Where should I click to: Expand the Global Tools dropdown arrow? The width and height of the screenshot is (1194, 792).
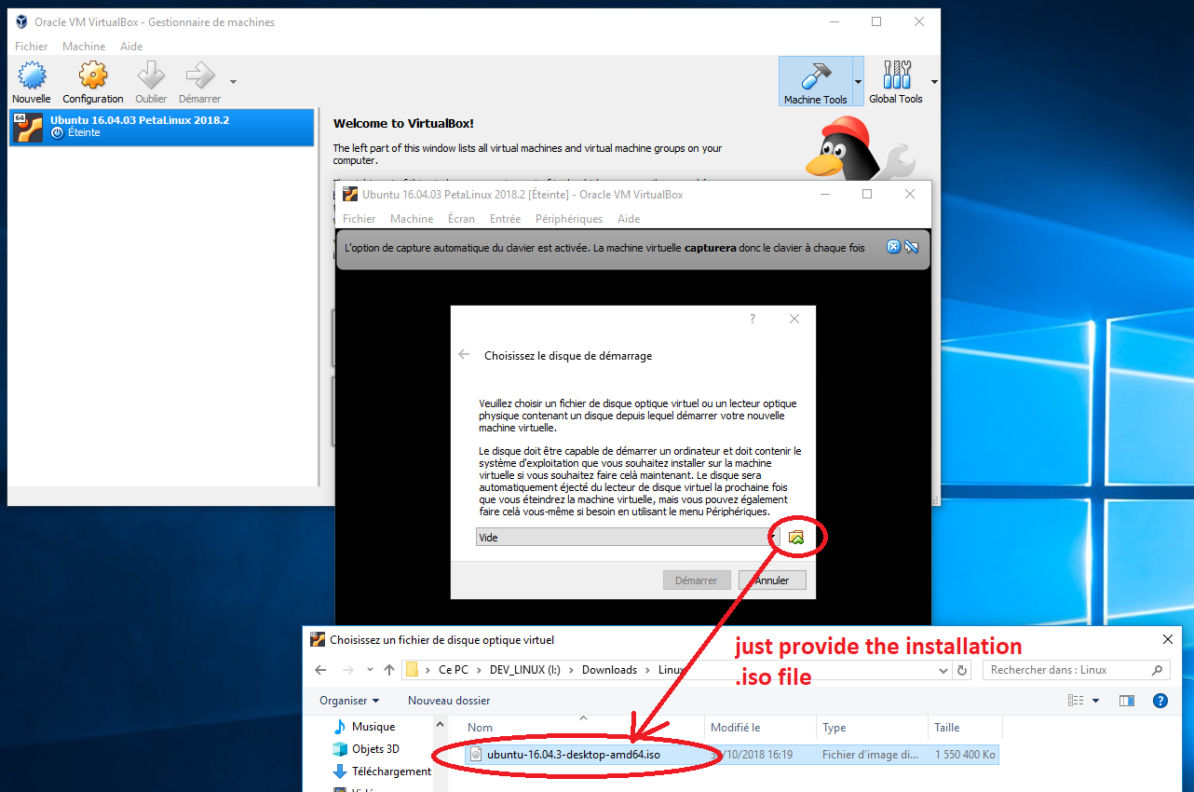(x=934, y=81)
